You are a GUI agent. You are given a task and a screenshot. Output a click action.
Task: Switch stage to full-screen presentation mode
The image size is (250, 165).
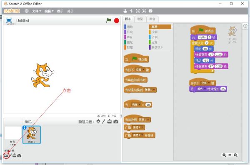[x=9, y=20]
